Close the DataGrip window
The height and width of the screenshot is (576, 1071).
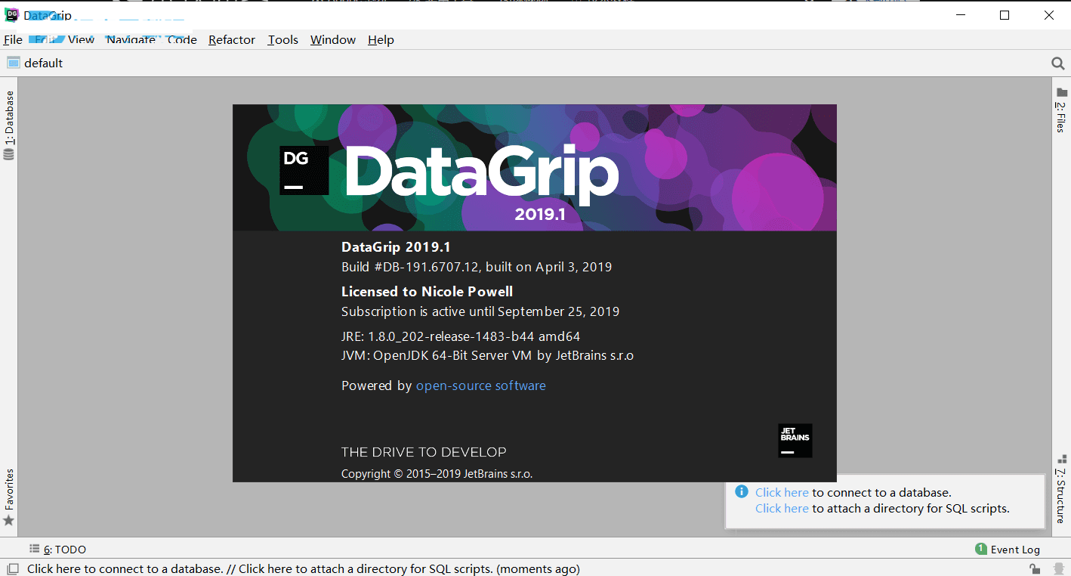pos(1049,15)
